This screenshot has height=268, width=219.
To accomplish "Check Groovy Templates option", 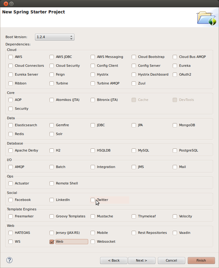I will [x=52, y=216].
